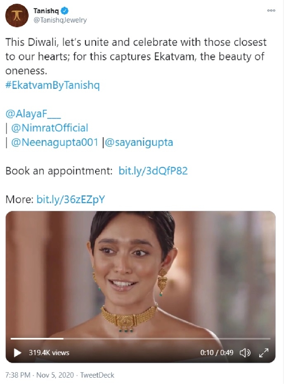284x385 pixels.
Task: Toggle the video volume speaker icon
Action: click(245, 353)
